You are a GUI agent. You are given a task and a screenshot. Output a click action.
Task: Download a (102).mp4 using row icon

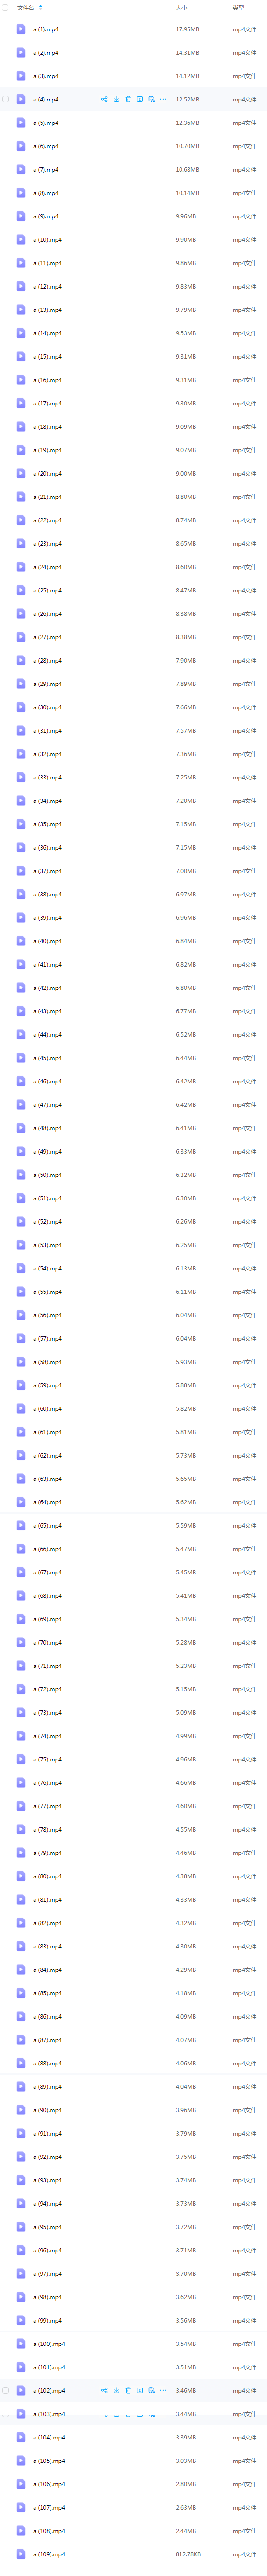pos(116,2390)
